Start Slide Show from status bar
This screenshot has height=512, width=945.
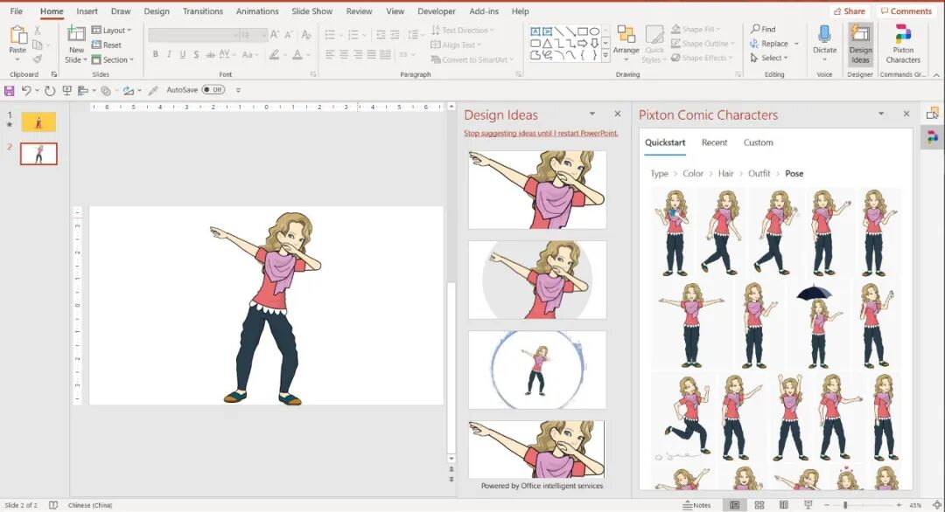click(808, 505)
